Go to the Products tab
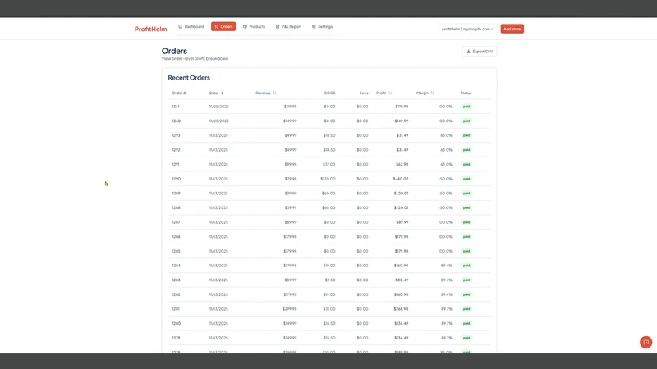657x369 pixels. [x=254, y=27]
